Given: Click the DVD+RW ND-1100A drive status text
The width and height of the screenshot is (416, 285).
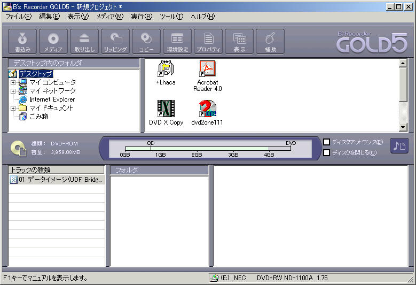Looking at the screenshot, I should [292, 278].
